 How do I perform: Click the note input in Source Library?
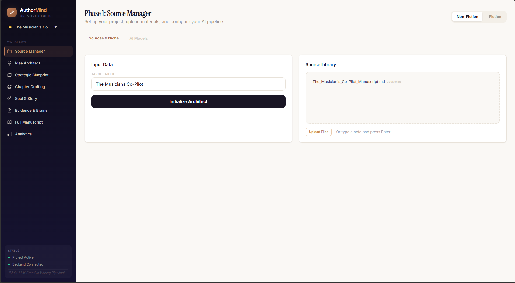tap(416, 132)
